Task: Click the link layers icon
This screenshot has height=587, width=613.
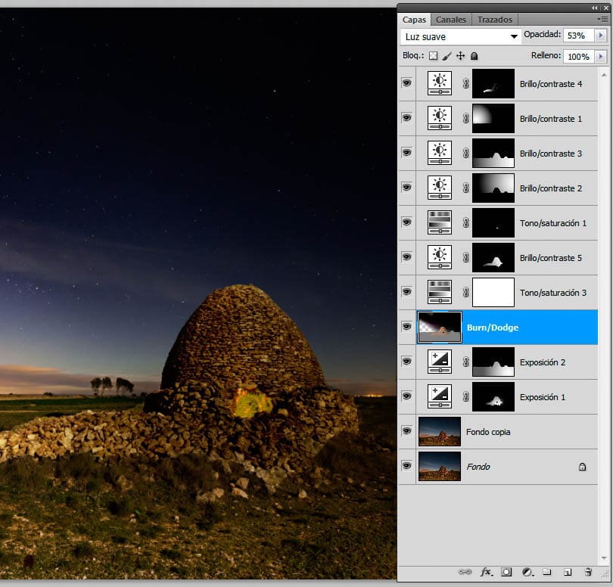Action: tap(466, 573)
